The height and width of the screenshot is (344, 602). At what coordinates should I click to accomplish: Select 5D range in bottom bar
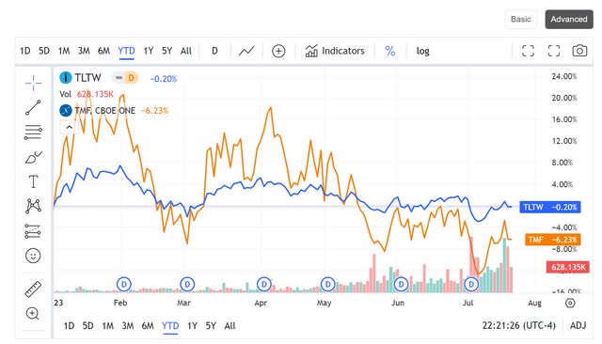pos(87,326)
